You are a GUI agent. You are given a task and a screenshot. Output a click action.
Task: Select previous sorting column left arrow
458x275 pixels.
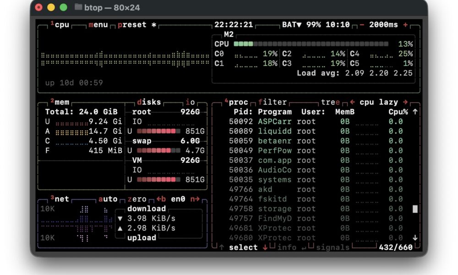pos(352,102)
